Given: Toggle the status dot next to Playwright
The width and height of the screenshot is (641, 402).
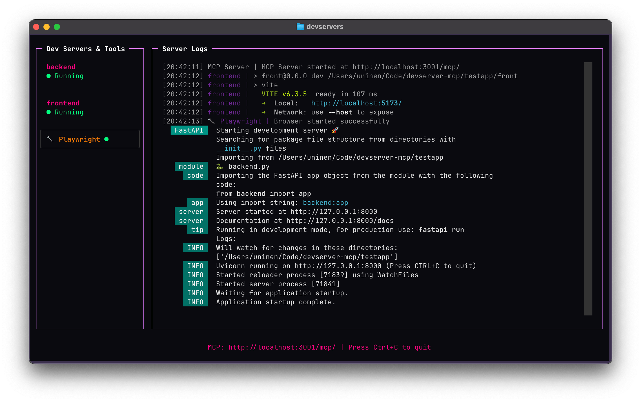Looking at the screenshot, I should (x=107, y=139).
